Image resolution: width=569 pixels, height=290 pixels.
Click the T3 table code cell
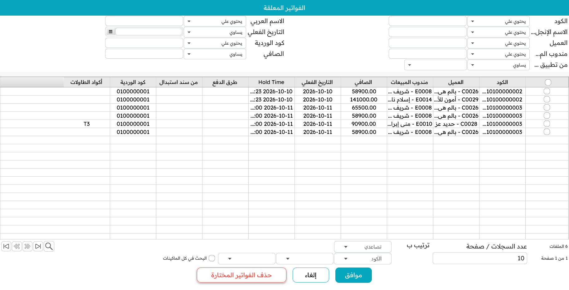click(87, 124)
